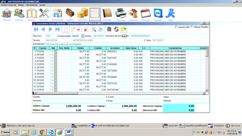Open the Entorno settings icon

(x=133, y=15)
